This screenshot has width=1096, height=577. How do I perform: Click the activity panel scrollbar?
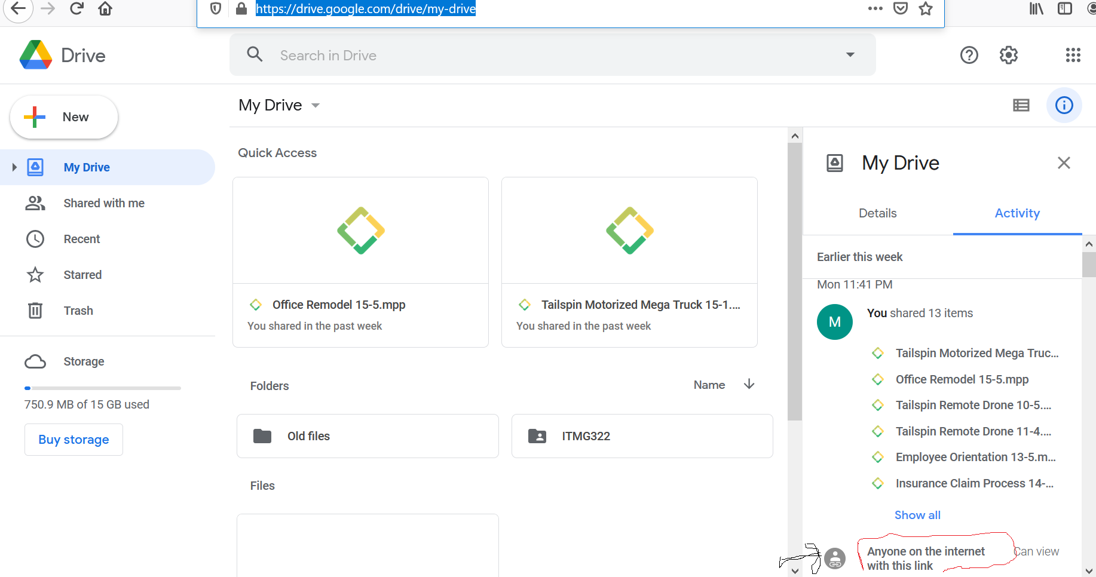tap(1089, 264)
